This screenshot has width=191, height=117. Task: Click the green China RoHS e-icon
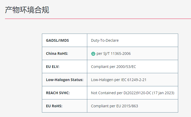coord(93,54)
